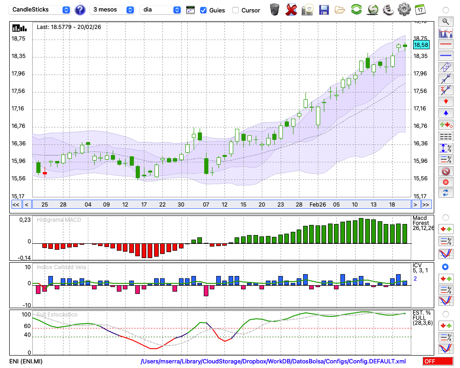Open the calendar date icon

coord(420,9)
